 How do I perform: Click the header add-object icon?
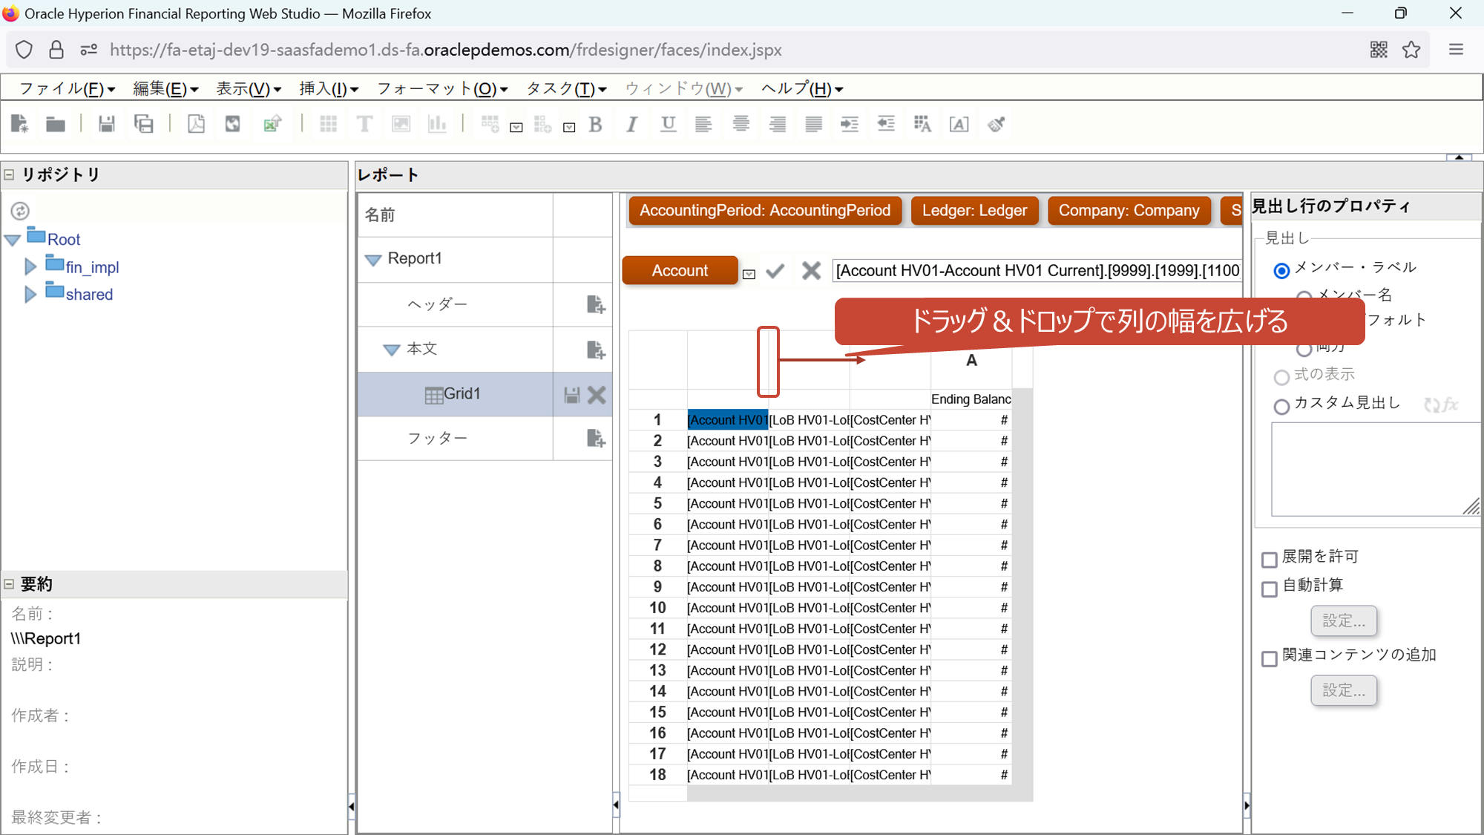(596, 304)
